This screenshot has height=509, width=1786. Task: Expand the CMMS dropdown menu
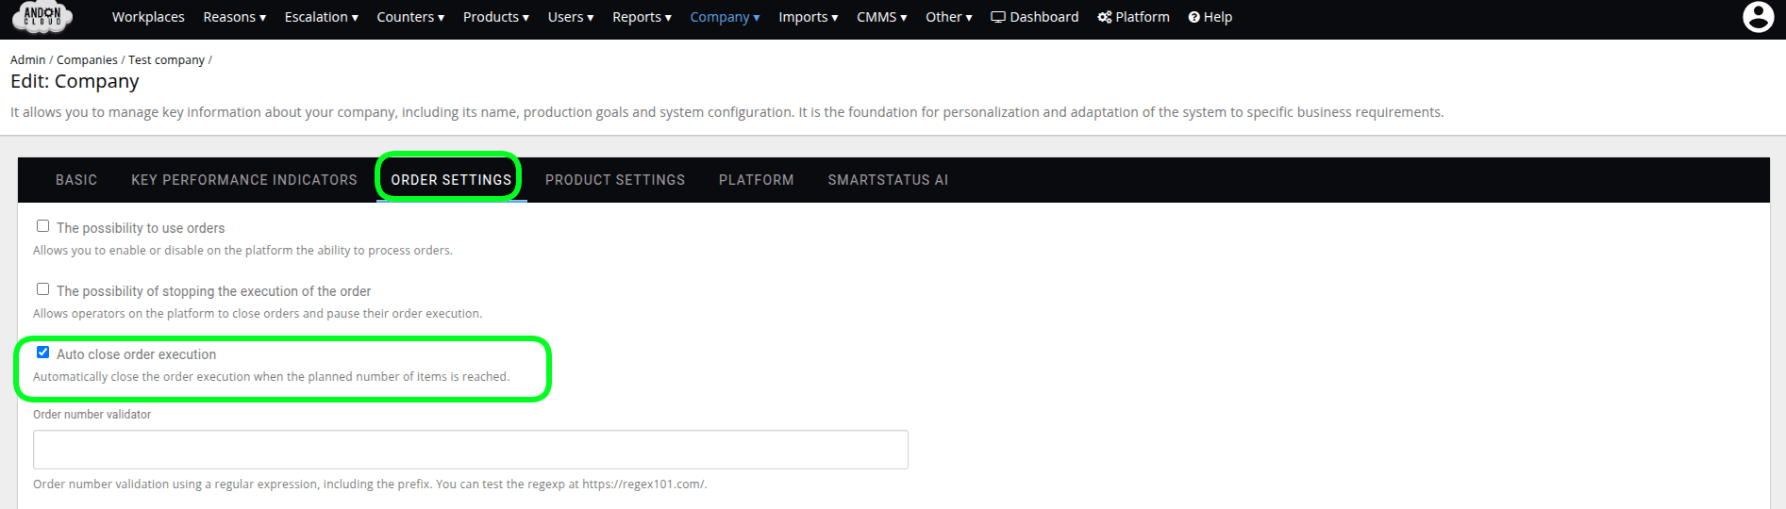coord(881,17)
